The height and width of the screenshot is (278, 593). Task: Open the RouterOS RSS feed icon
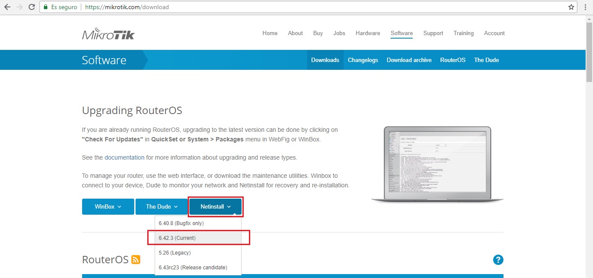136,260
